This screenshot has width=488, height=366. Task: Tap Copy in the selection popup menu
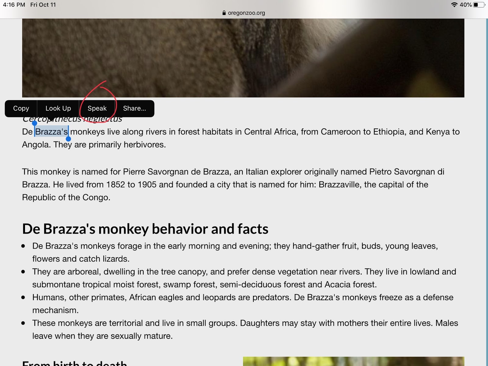coord(21,108)
